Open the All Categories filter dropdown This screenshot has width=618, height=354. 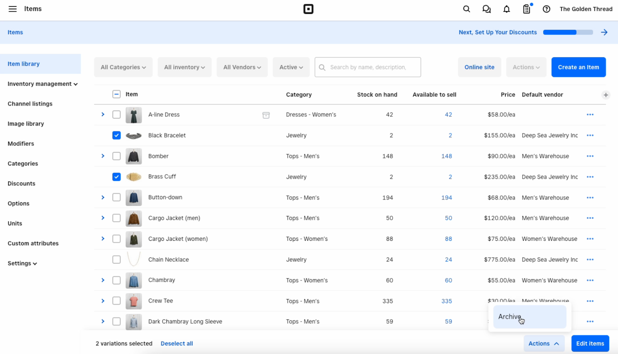[123, 67]
